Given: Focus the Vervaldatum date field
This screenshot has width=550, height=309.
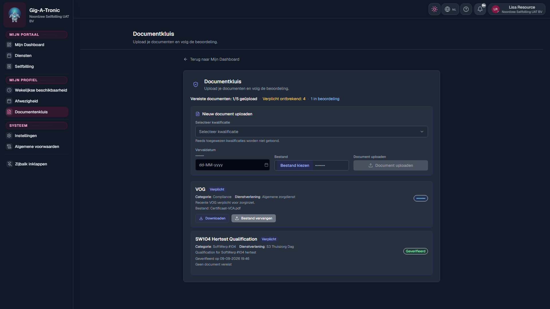Looking at the screenshot, I should click(x=232, y=165).
